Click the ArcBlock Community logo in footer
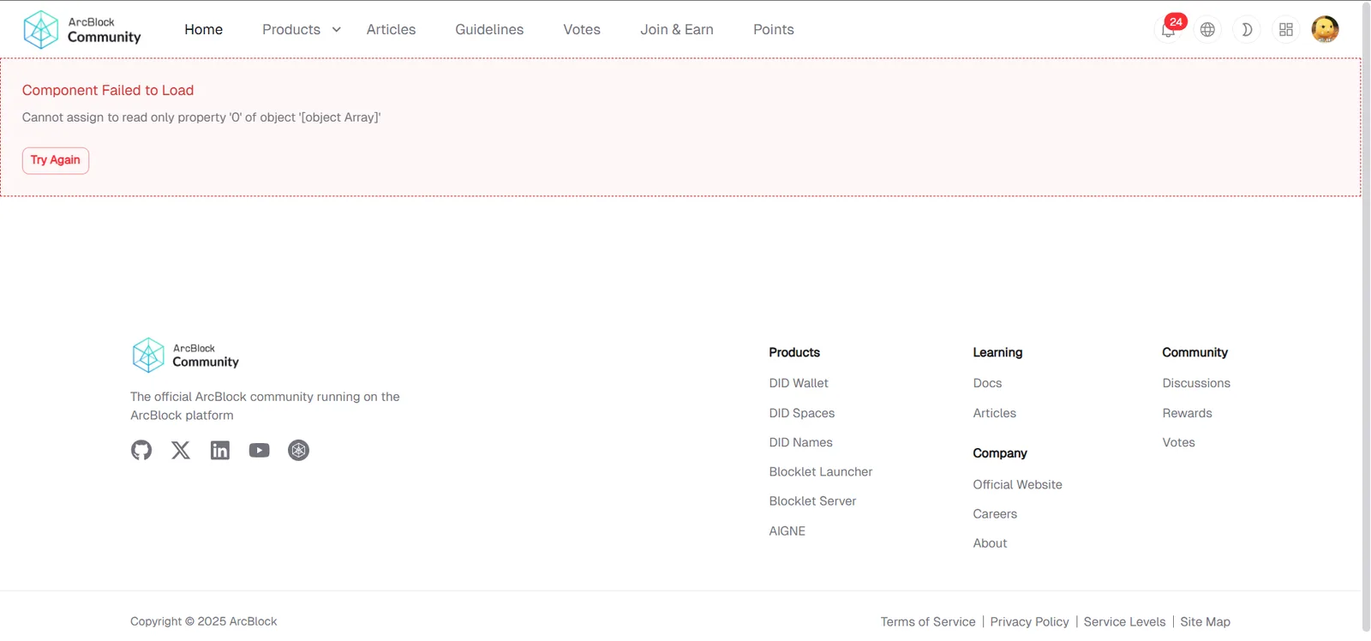Image resolution: width=1371 pixels, height=641 pixels. coord(185,355)
